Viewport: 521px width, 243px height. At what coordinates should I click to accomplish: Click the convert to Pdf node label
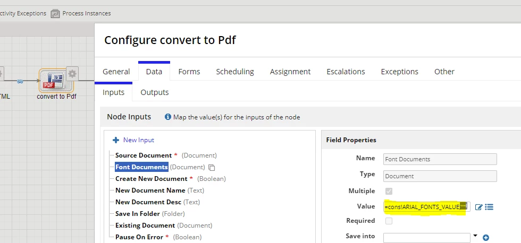[x=56, y=97]
